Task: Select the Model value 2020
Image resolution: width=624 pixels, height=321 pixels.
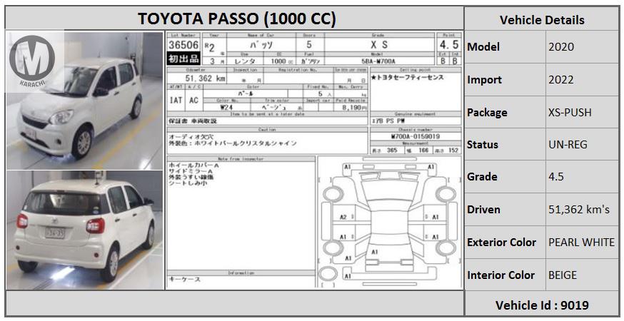Action: [x=561, y=47]
